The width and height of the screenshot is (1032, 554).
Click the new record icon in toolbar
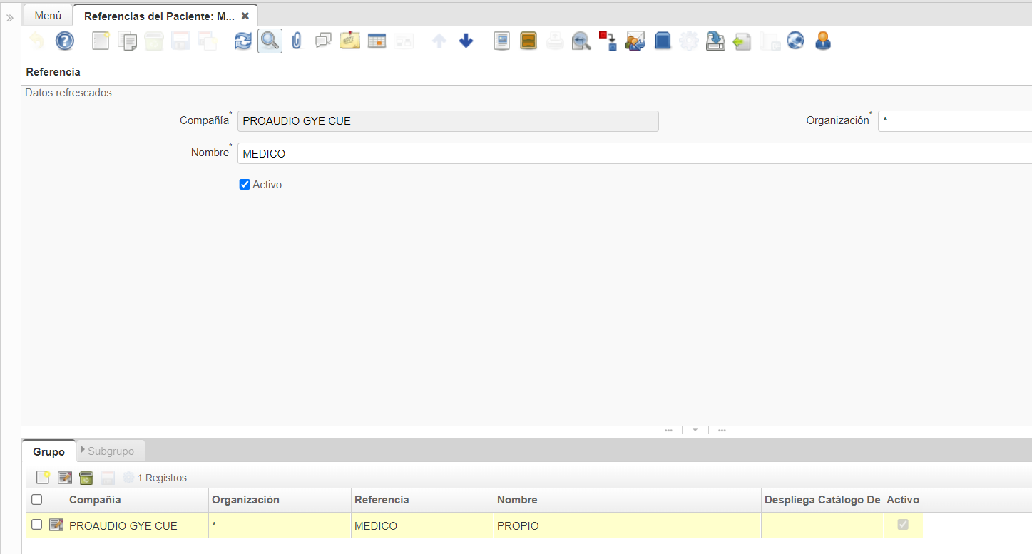[101, 41]
